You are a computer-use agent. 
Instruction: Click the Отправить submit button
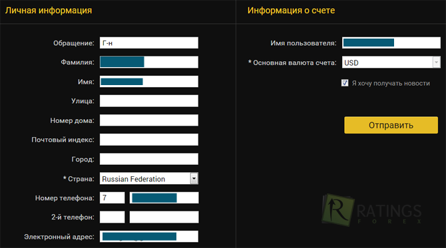point(391,125)
